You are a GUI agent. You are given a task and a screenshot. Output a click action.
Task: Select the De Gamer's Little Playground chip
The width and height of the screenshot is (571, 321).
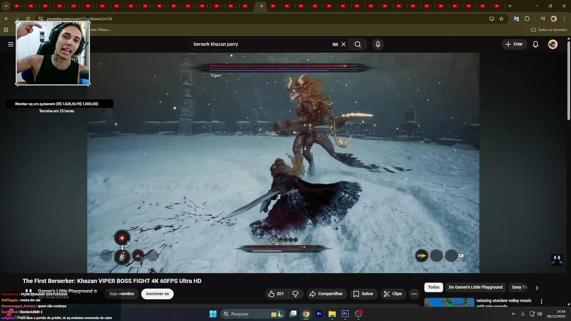[x=476, y=287]
